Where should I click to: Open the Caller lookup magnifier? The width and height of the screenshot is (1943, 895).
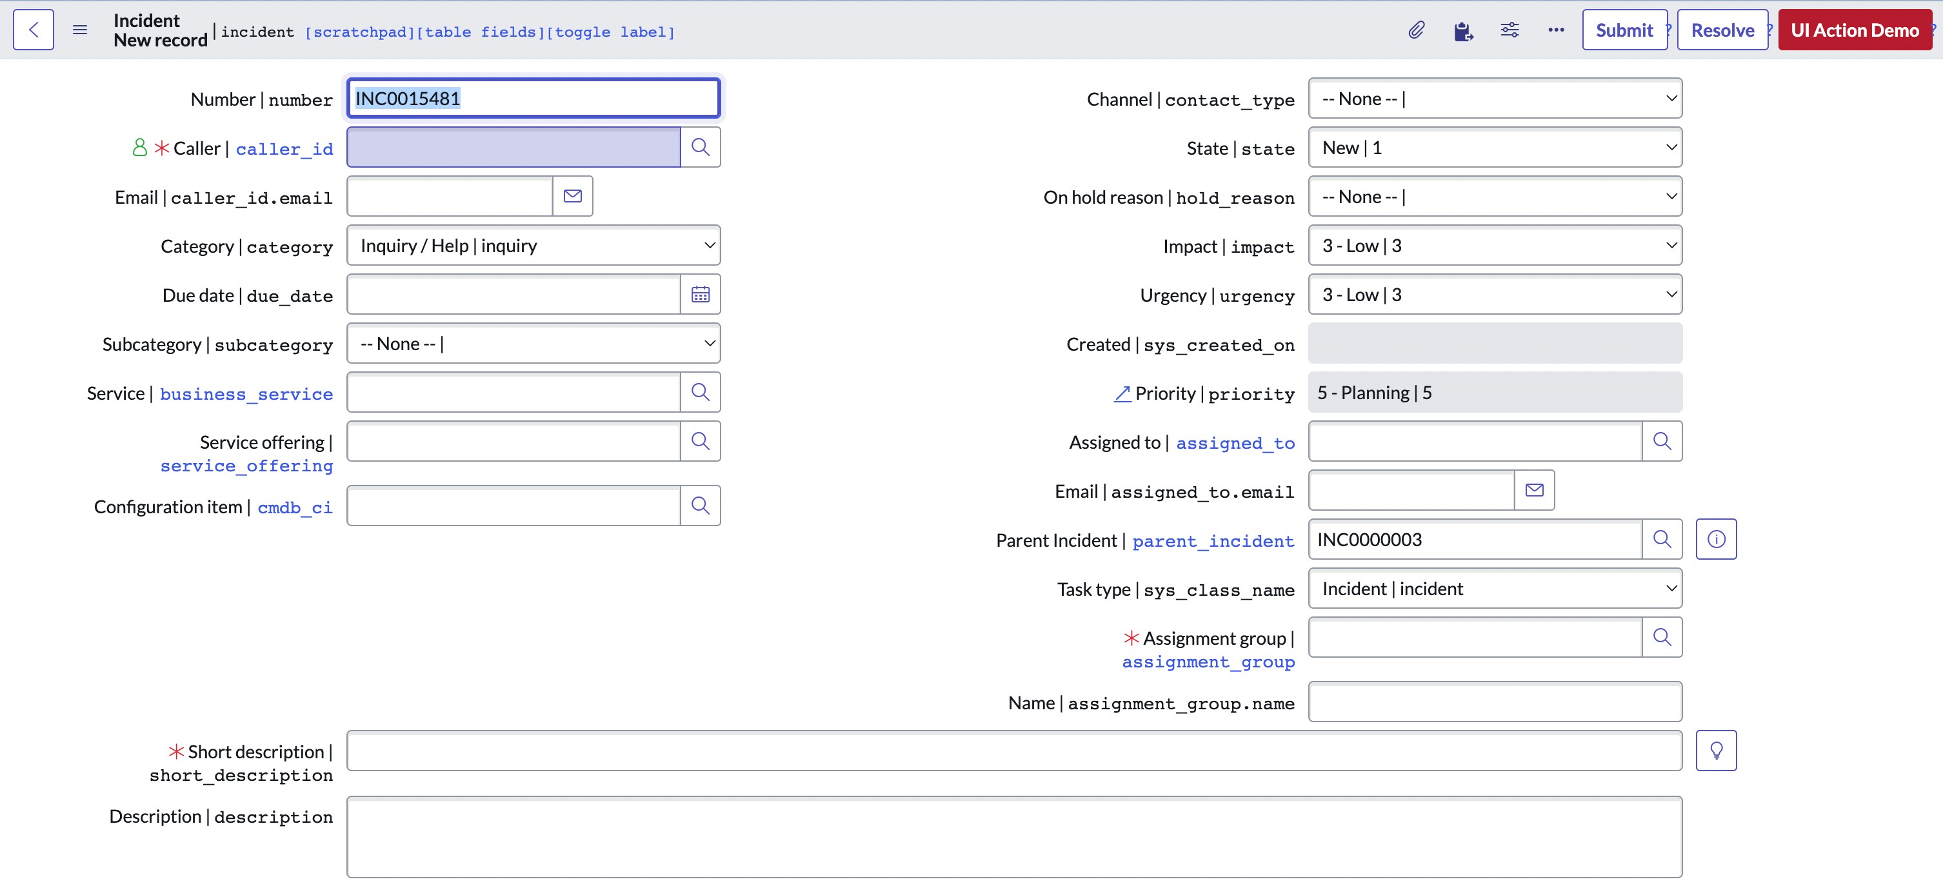pyautogui.click(x=701, y=147)
